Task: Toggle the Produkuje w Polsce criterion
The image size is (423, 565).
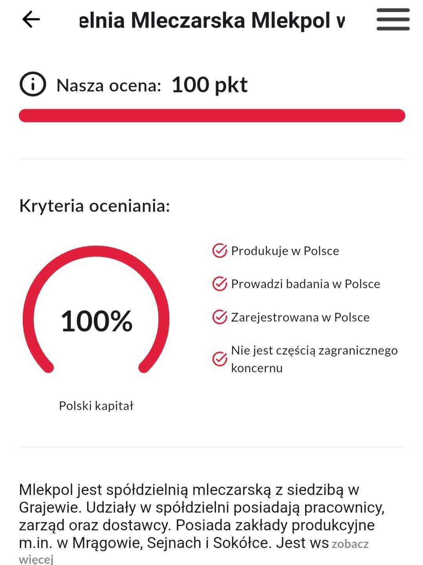Action: coord(286,250)
